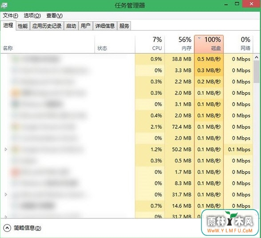Expand process row showing 31.7 MB memory
The image size is (261, 238).
click(x=6, y=194)
